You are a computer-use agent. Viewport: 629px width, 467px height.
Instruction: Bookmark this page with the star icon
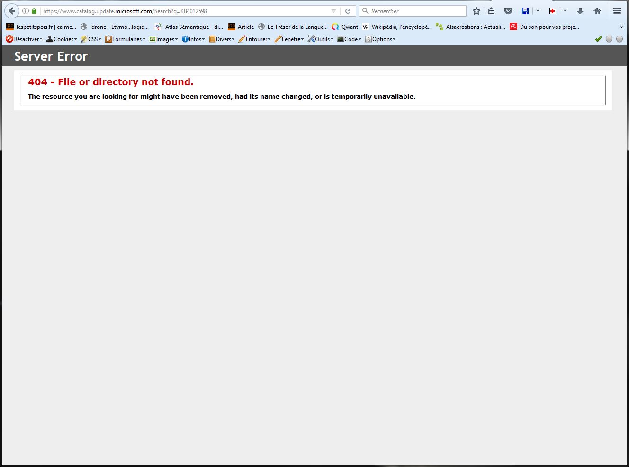tap(476, 11)
